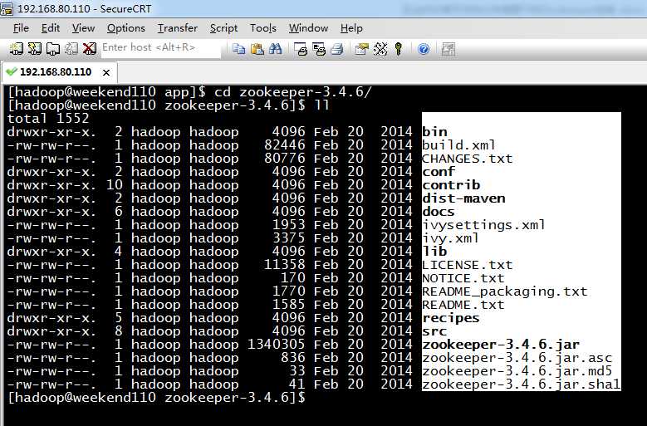Click the Connect in Tab icon
This screenshot has width=647, height=426.
click(x=53, y=49)
